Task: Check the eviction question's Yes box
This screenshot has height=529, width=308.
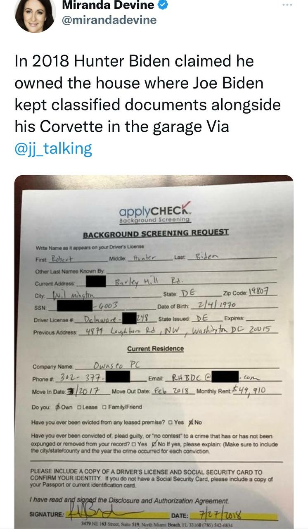Action: click(171, 423)
